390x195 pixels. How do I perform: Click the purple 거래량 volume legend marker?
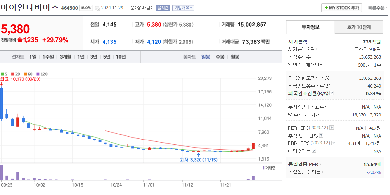click(264, 168)
